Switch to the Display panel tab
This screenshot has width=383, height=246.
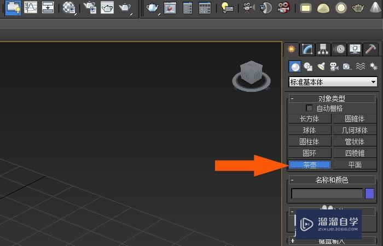pos(355,49)
